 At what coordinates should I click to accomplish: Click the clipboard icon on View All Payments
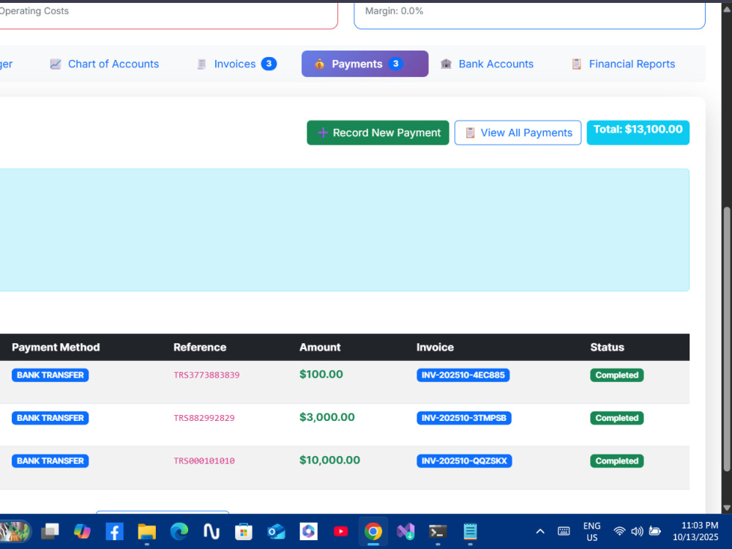[x=470, y=133]
